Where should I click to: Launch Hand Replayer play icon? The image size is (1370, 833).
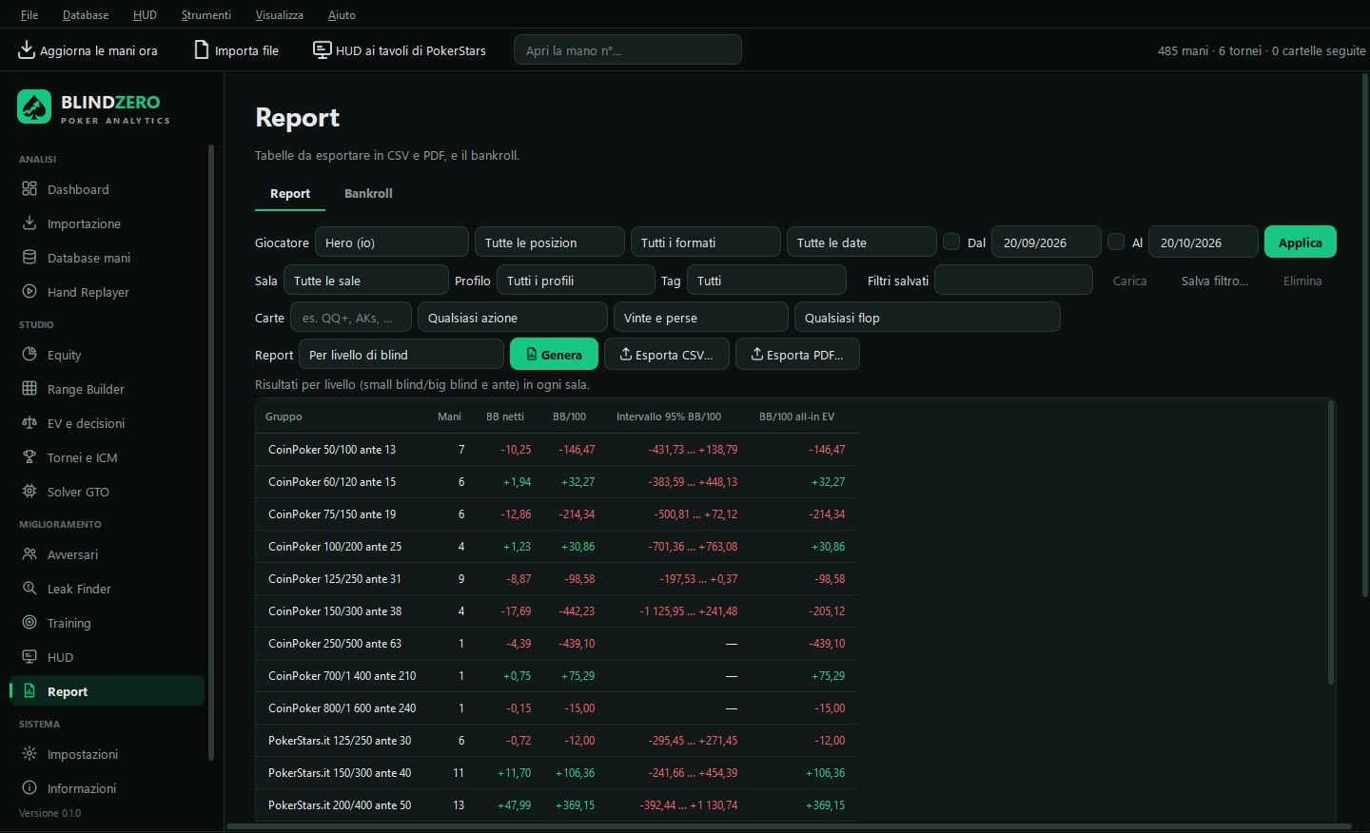(x=29, y=292)
